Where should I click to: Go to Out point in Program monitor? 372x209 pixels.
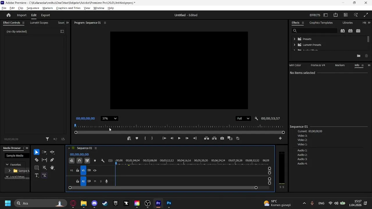coord(195,138)
